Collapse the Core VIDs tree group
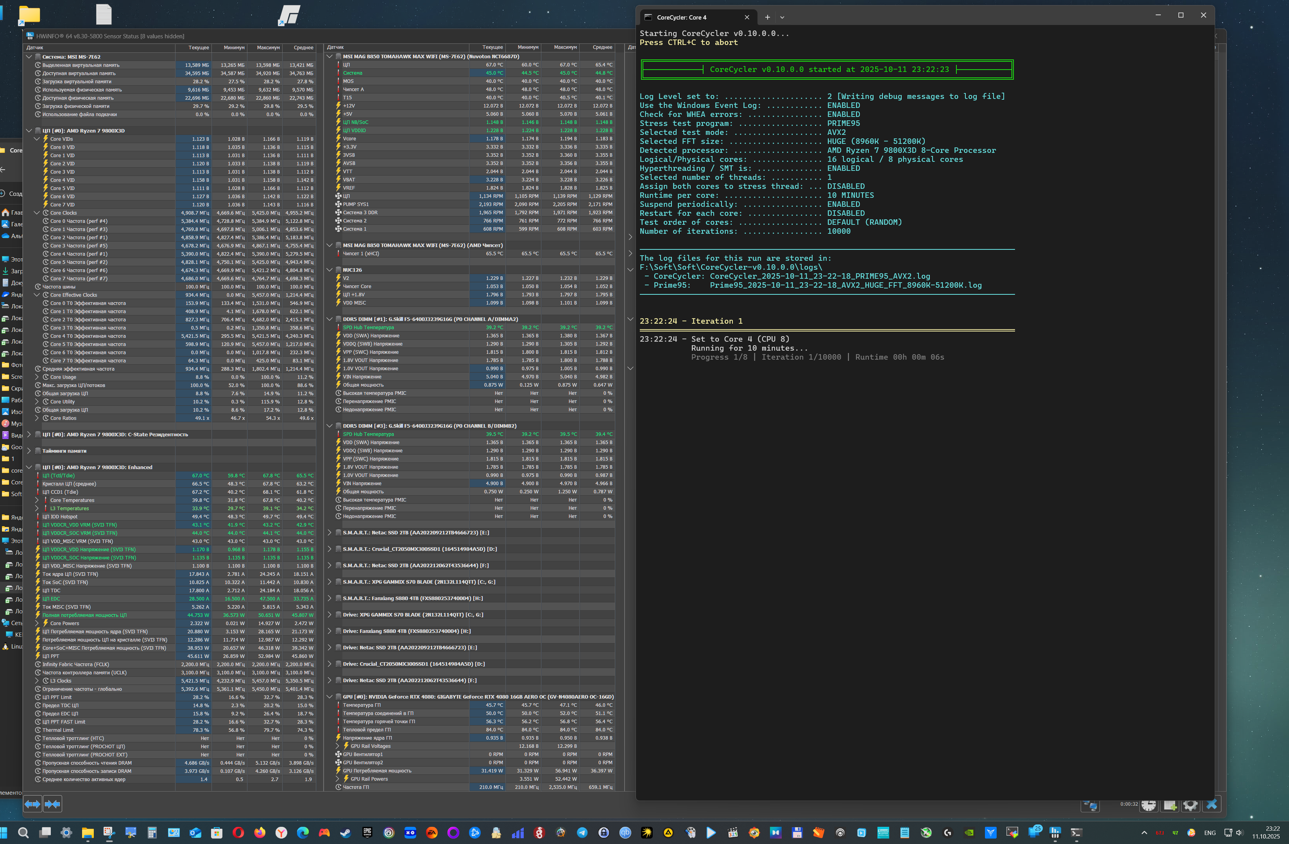Image resolution: width=1289 pixels, height=844 pixels. (x=37, y=139)
